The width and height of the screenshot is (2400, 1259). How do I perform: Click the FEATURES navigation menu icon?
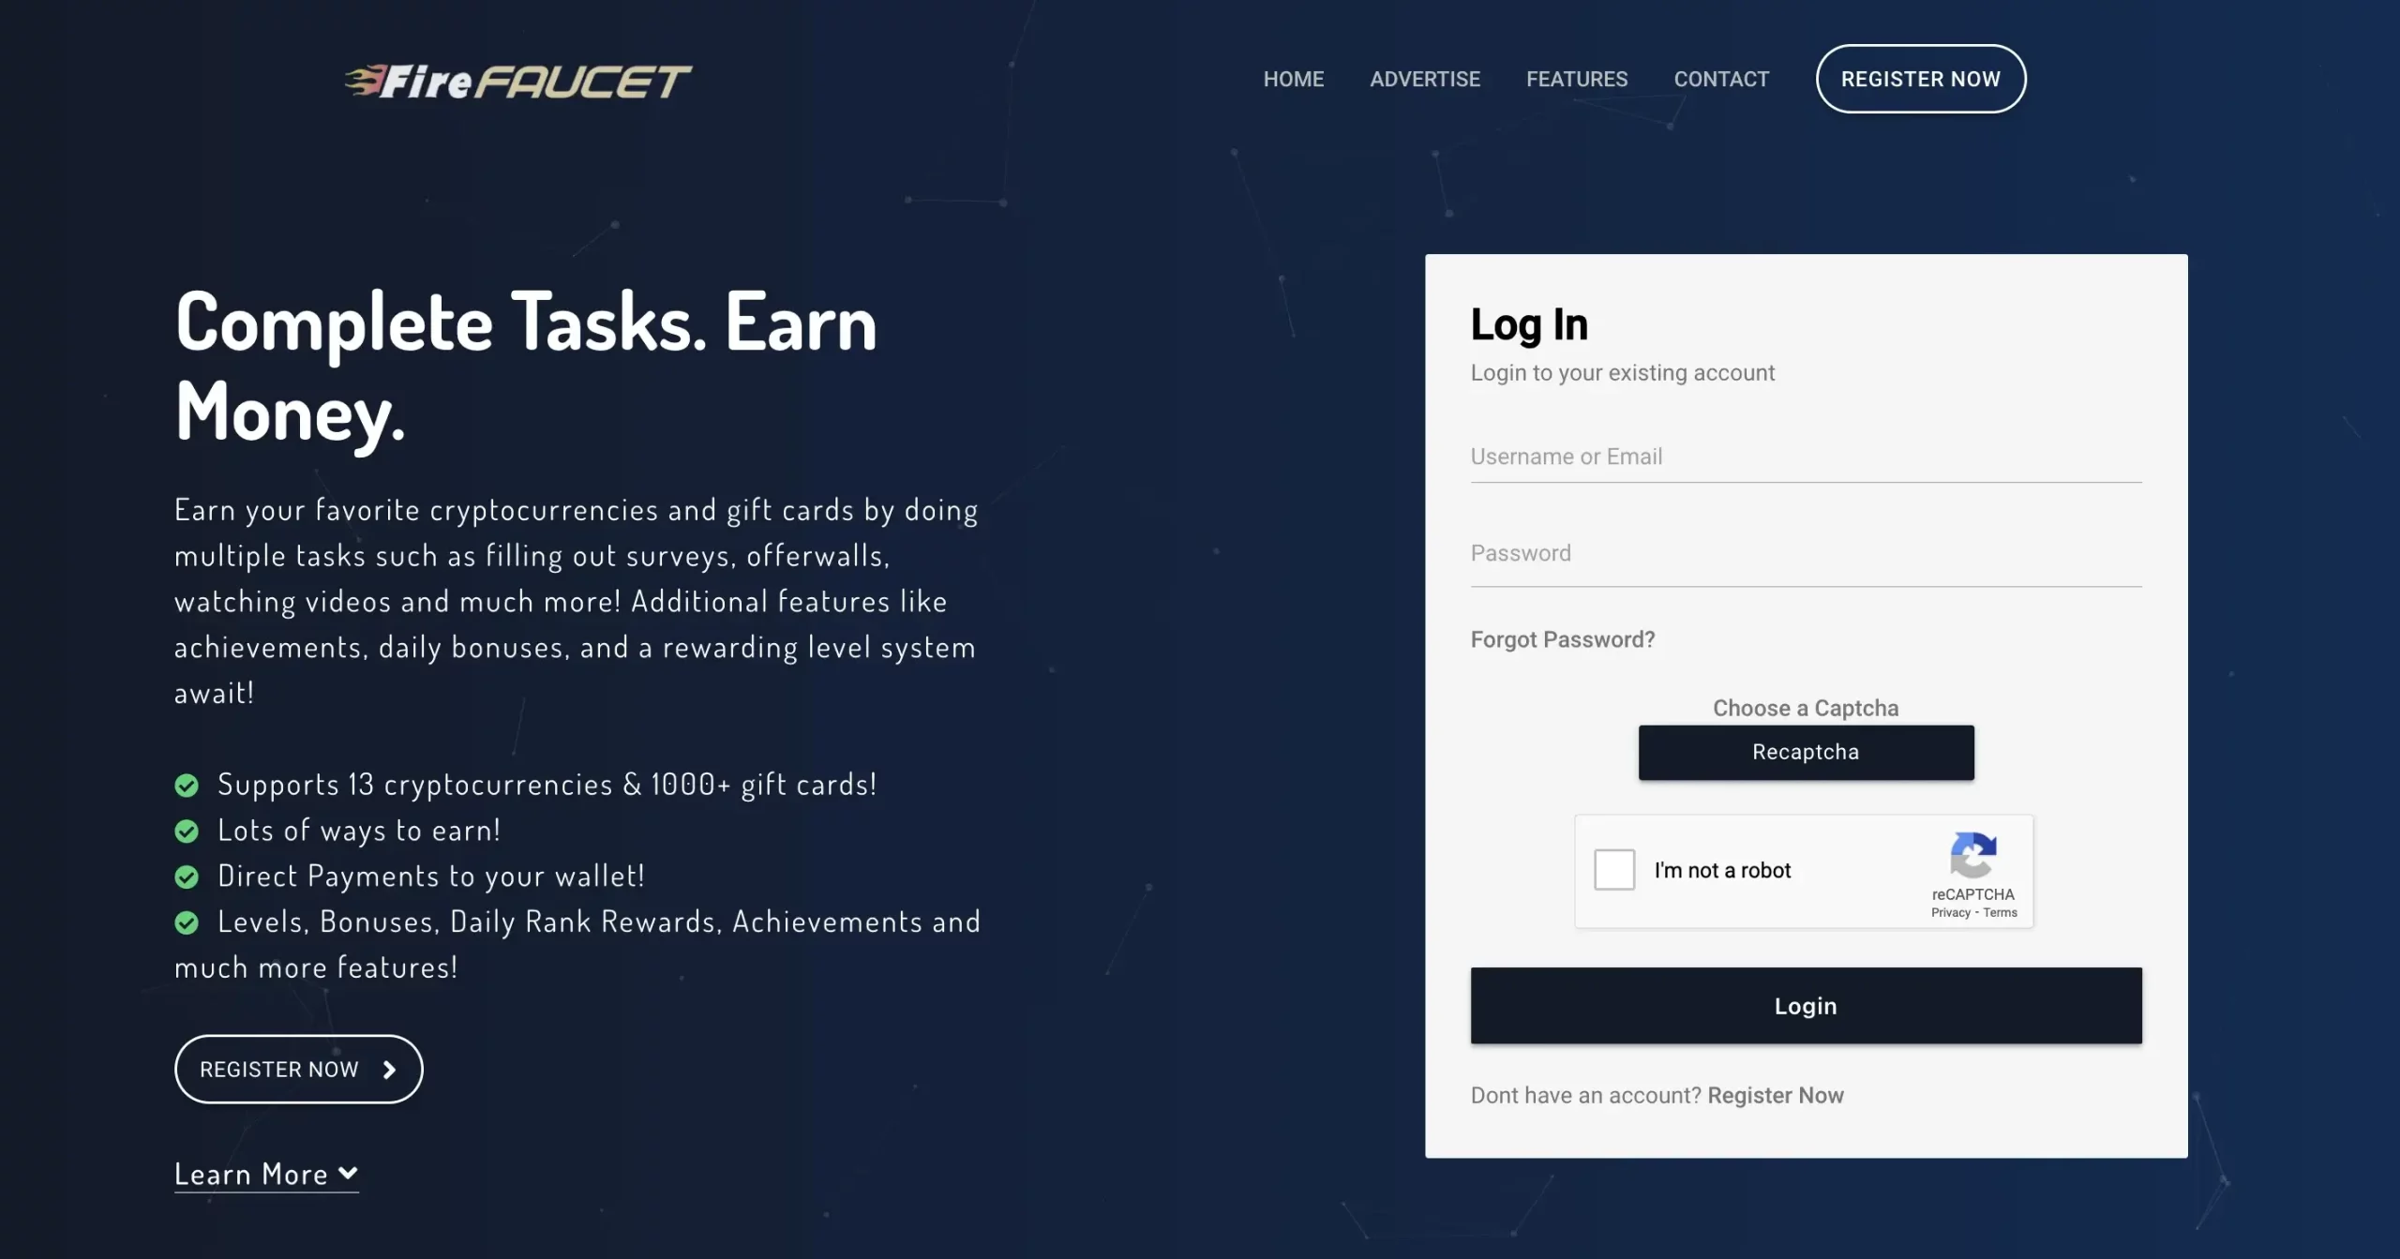(1576, 78)
